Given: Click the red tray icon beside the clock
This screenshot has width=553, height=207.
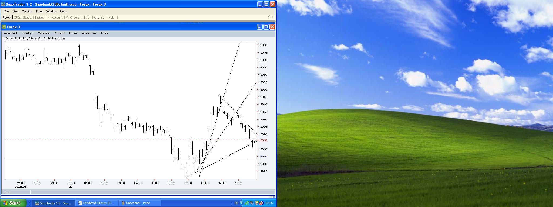Looking at the screenshot, I should point(261,203).
